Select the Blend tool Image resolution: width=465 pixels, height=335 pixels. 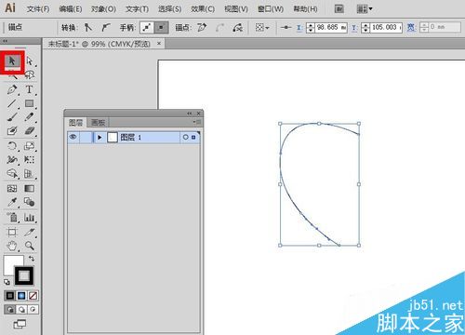coord(30,202)
